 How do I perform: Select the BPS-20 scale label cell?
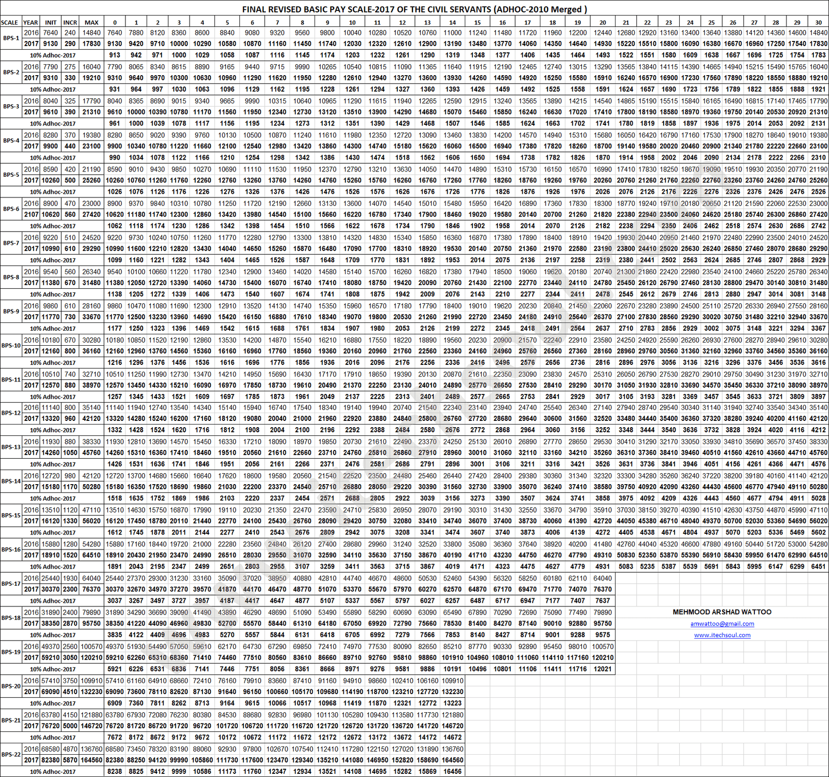click(11, 686)
